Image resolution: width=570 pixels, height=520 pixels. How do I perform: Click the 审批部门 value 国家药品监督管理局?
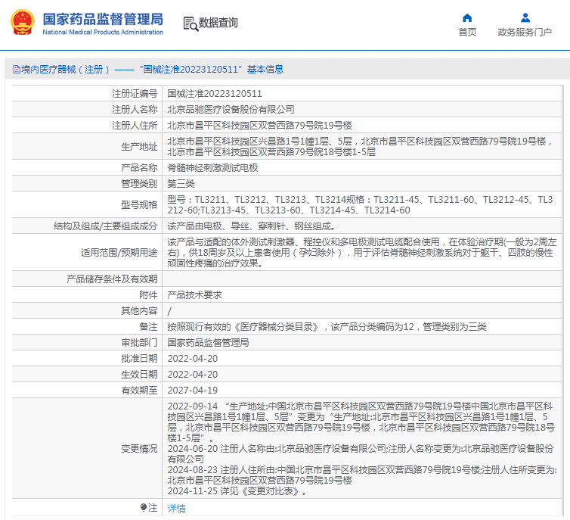point(208,343)
